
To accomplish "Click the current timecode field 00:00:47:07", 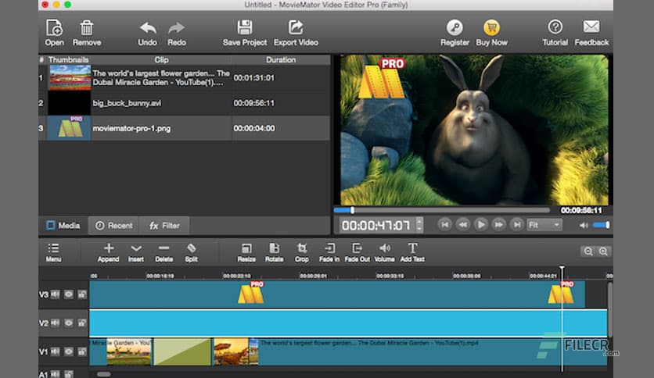I will click(376, 225).
